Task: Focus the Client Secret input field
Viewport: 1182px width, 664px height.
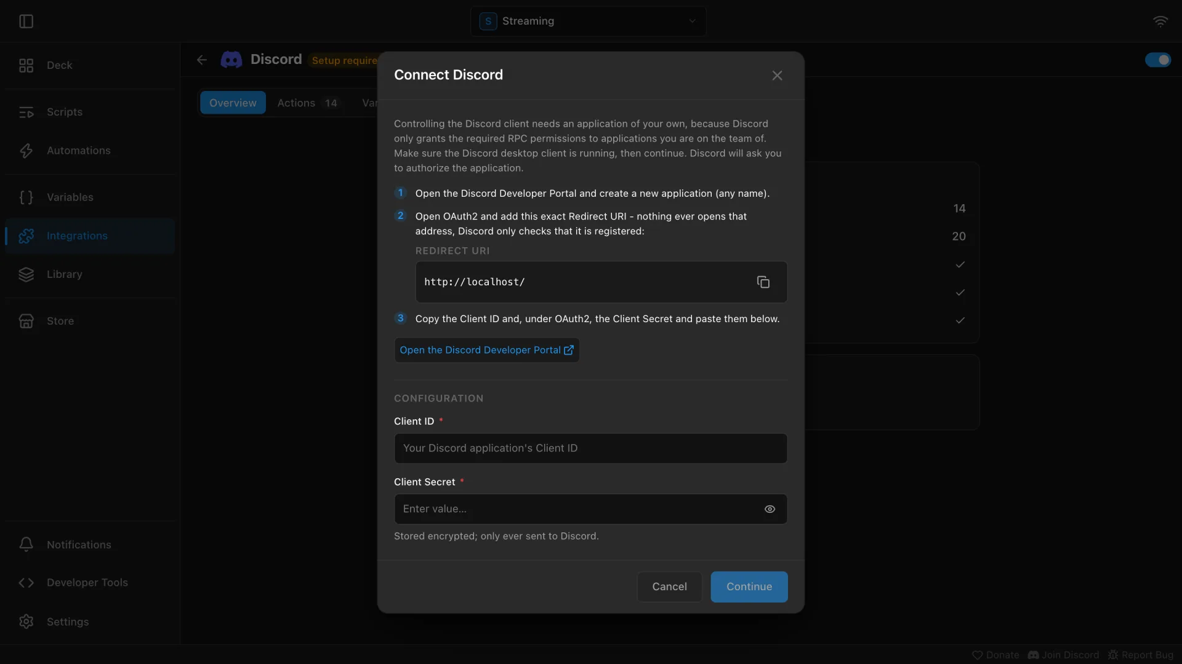Action: click(590, 509)
